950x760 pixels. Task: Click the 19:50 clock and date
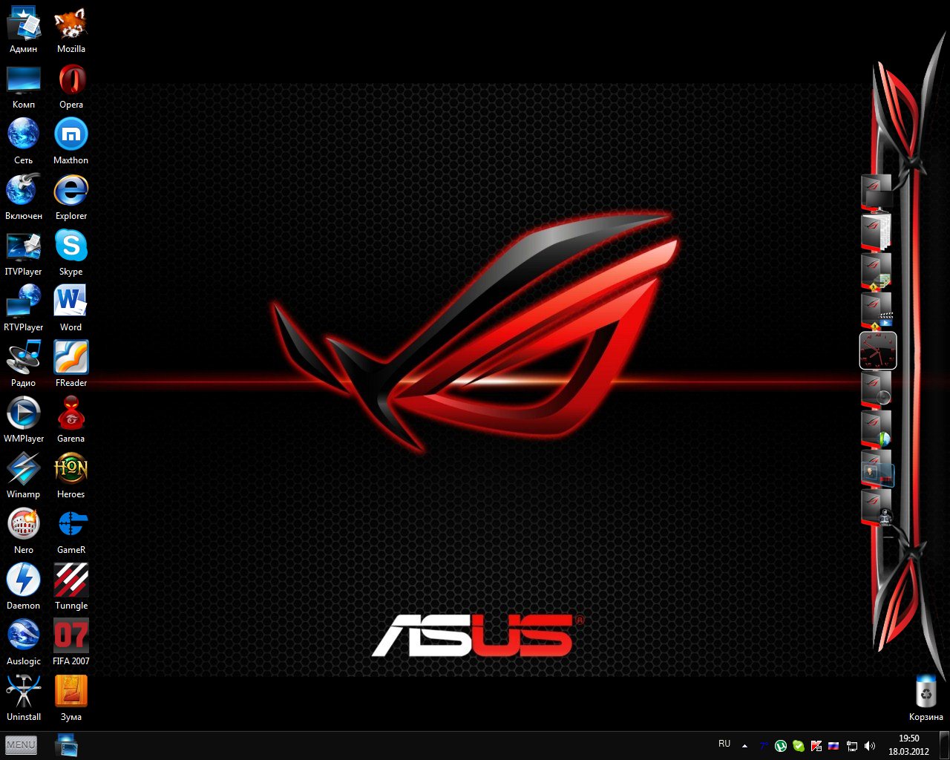pos(909,745)
